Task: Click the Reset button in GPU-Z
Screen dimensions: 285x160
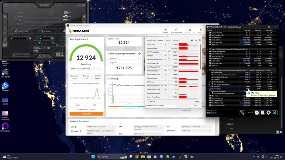Action: pyautogui.click(x=197, y=101)
